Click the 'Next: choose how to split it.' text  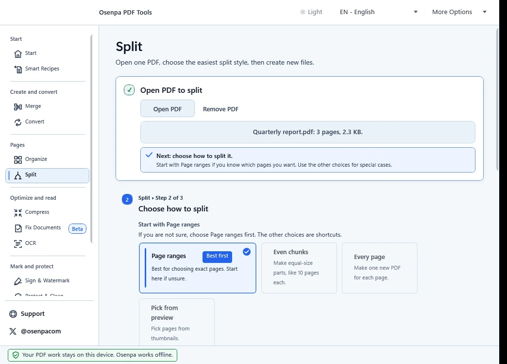click(194, 156)
